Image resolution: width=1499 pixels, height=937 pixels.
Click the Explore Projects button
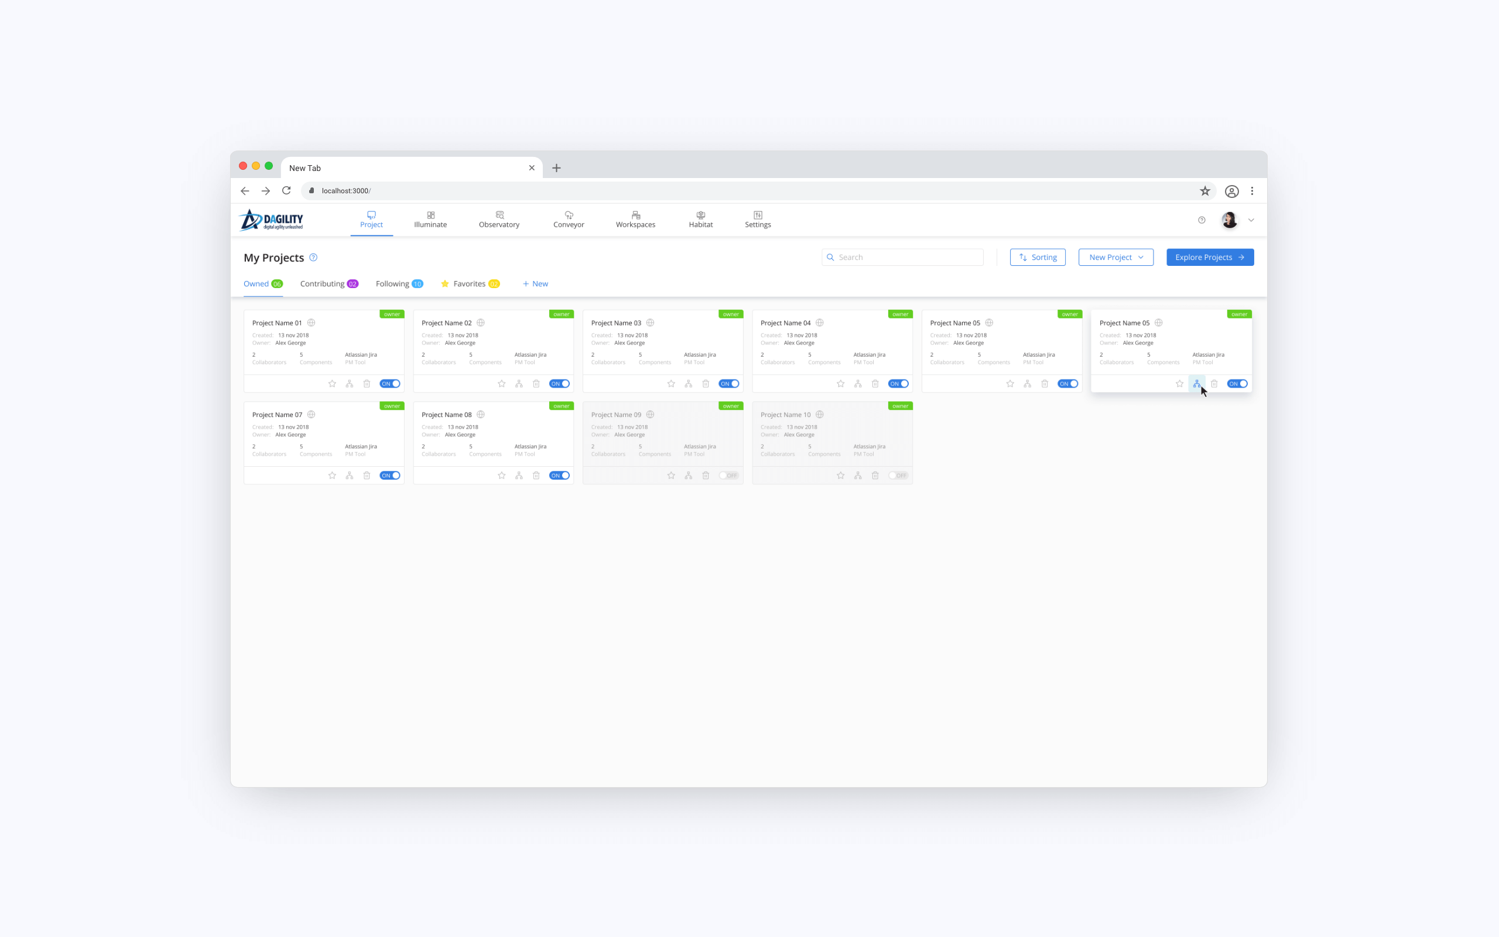1210,257
